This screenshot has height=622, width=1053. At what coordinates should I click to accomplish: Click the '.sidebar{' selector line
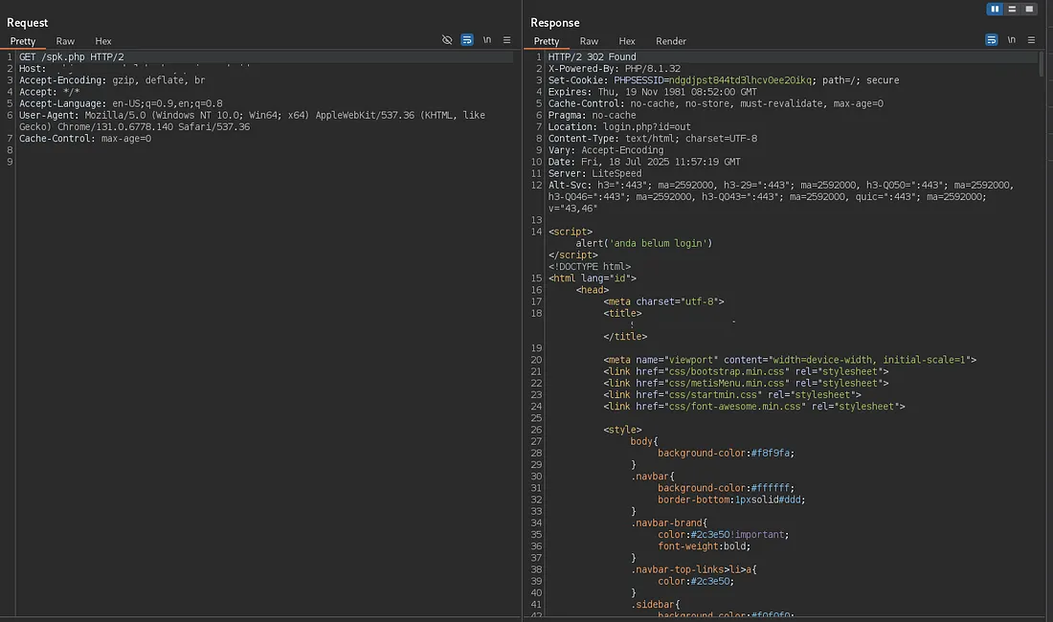pyautogui.click(x=656, y=604)
